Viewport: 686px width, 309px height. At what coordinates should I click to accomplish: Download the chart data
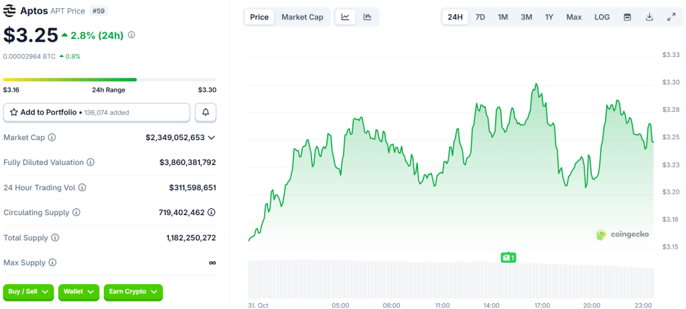click(649, 17)
